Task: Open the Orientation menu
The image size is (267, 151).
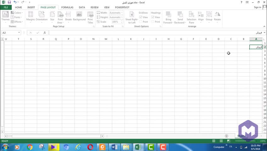Action: (42, 17)
